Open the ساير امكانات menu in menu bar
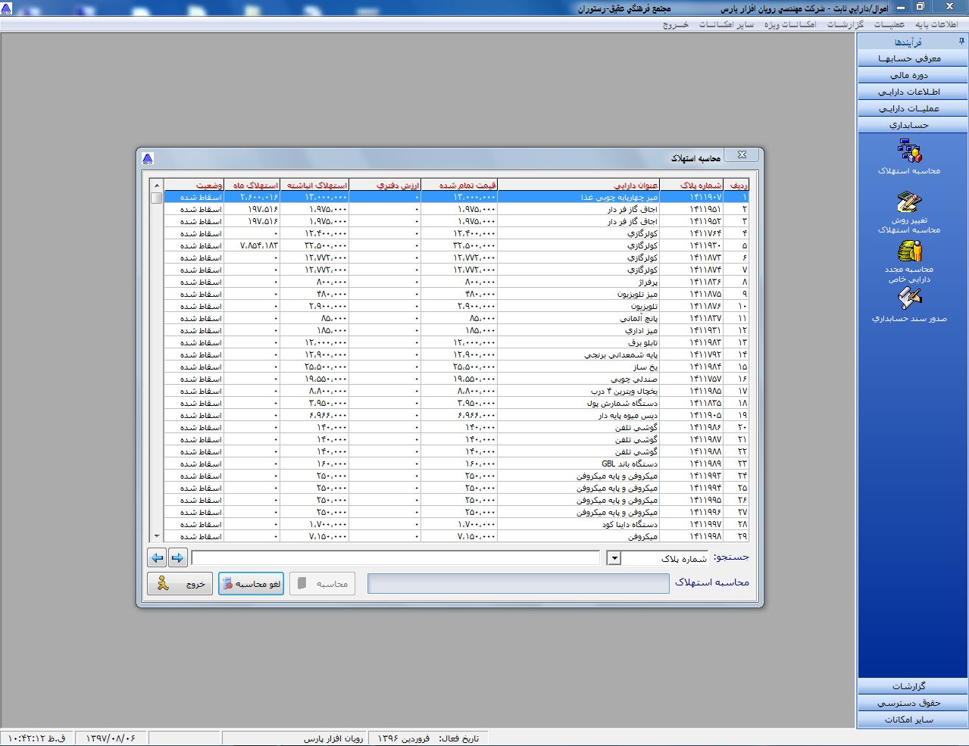 (x=727, y=24)
